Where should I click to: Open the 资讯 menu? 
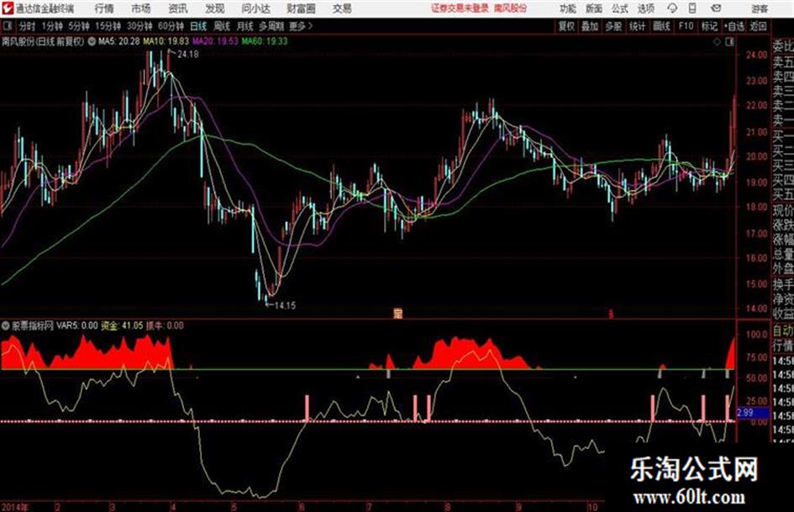click(178, 8)
